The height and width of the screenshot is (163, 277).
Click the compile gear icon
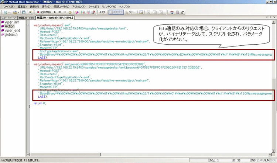pos(70,12)
